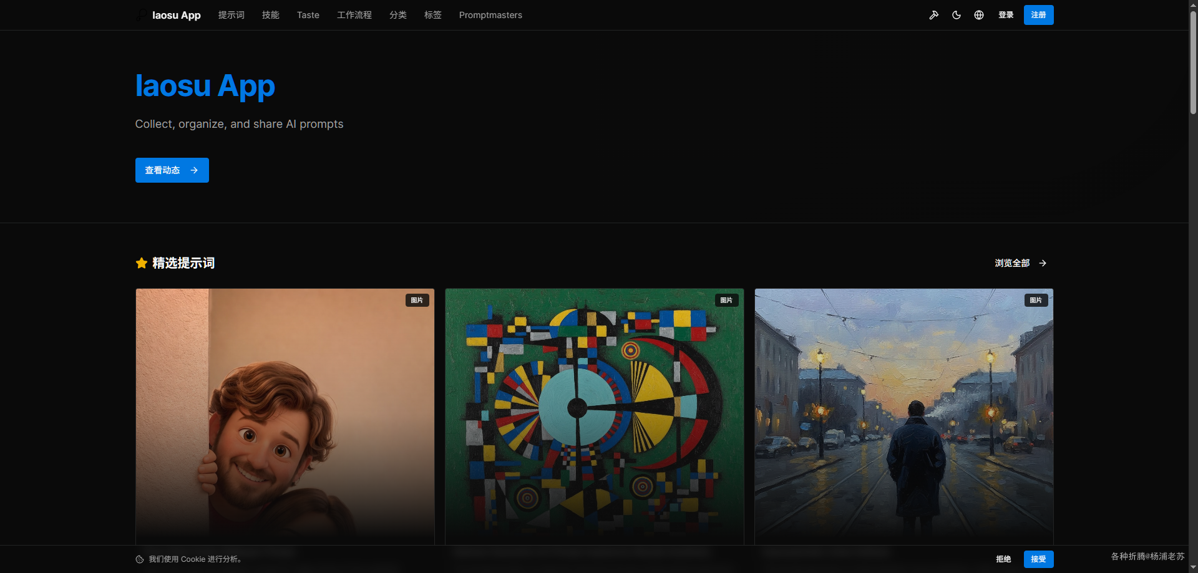Open the globe language selector
Viewport: 1198px width, 573px height.
click(979, 15)
